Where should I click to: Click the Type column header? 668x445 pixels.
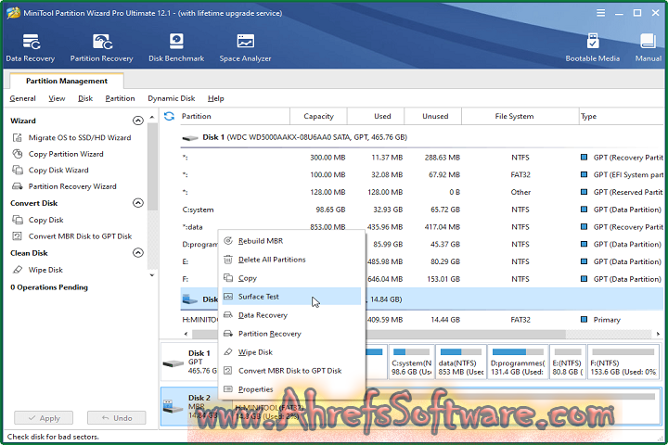[x=621, y=116]
